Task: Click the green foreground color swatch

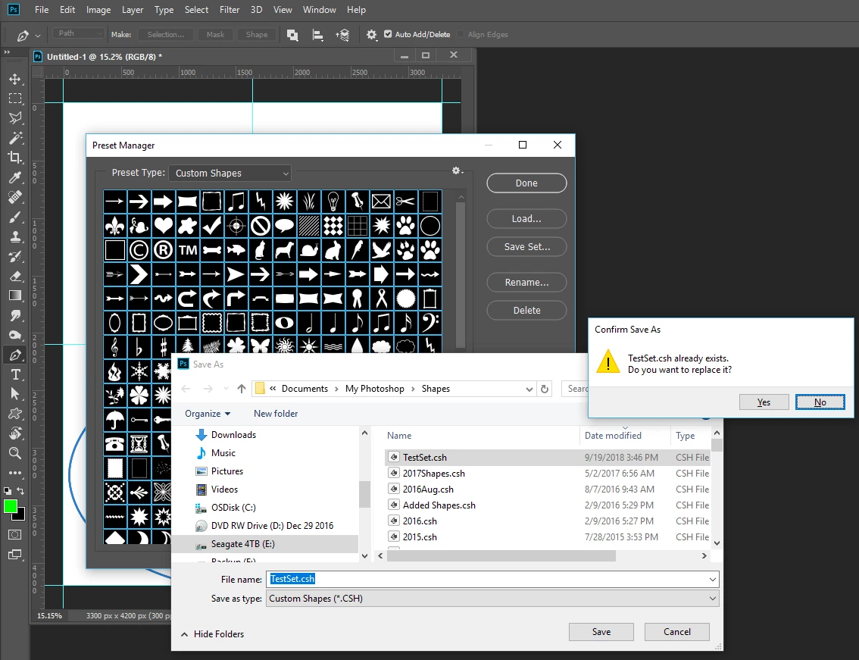Action: (x=11, y=506)
